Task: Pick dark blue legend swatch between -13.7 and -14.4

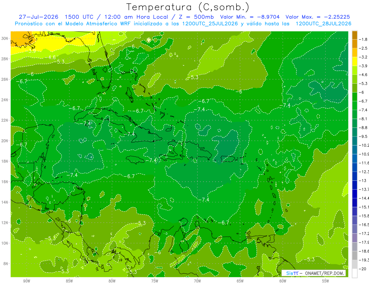Action: click(x=355, y=194)
